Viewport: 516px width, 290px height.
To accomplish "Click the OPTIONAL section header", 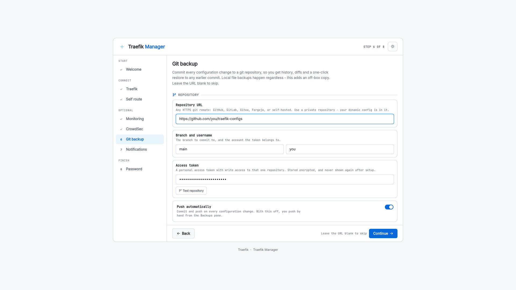I will click(x=126, y=110).
